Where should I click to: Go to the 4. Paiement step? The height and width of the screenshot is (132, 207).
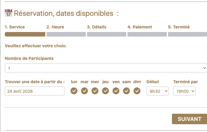pos(139,27)
